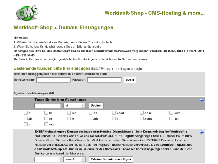
Task: Toggle the .com checkbox
Action: pos(171,113)
